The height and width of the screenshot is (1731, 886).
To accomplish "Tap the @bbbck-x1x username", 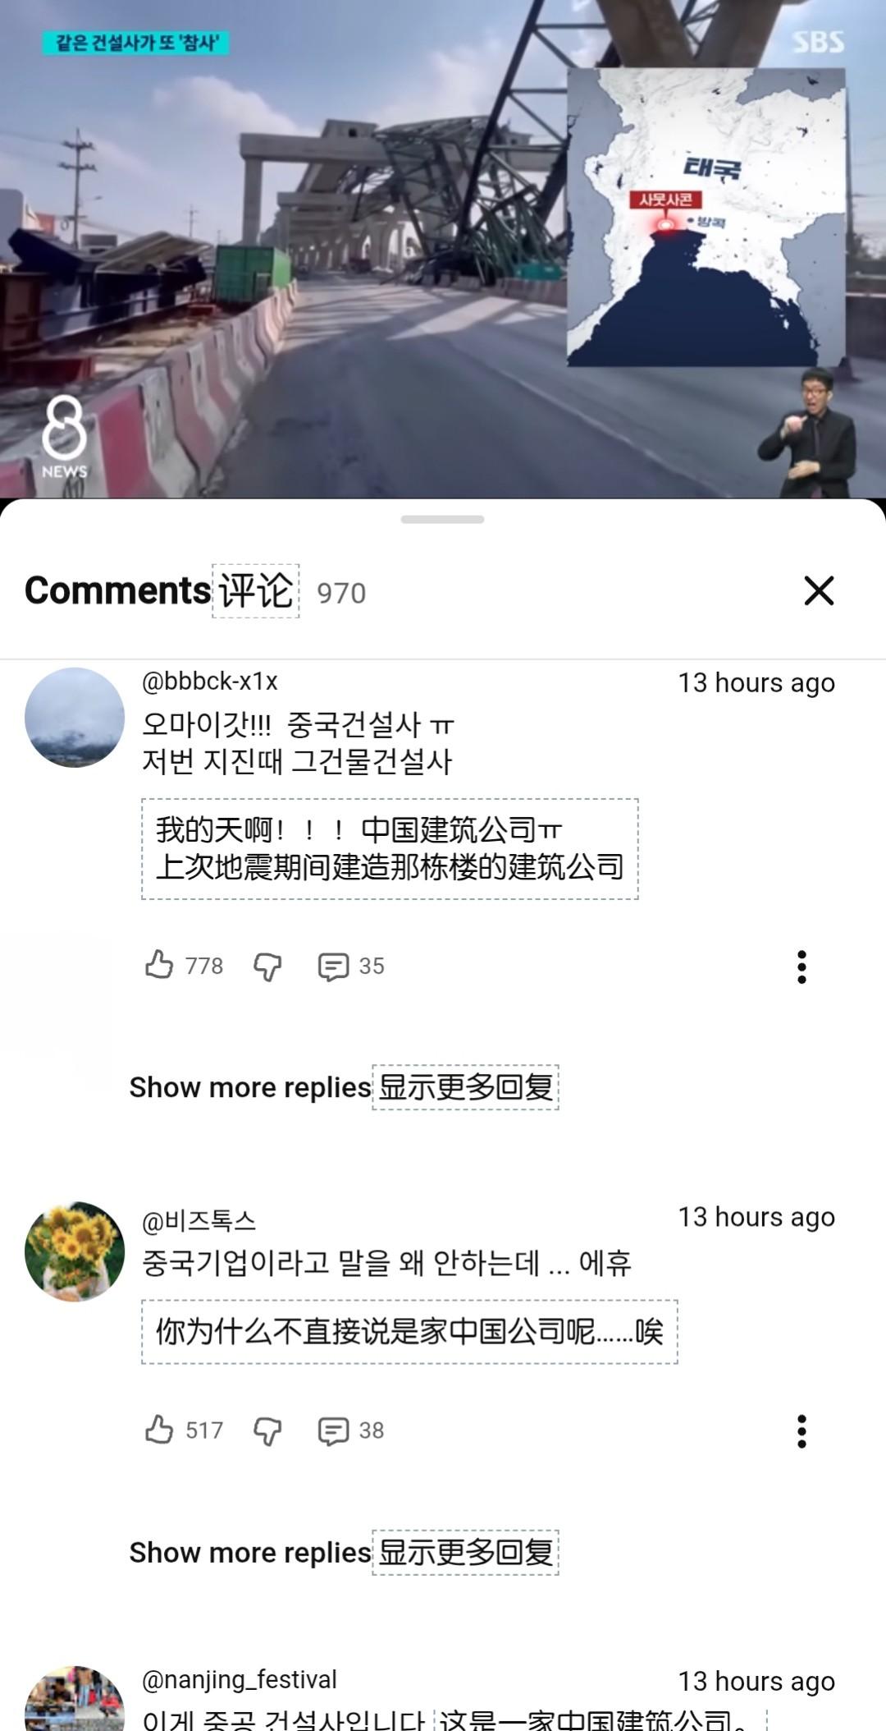I will [x=210, y=682].
